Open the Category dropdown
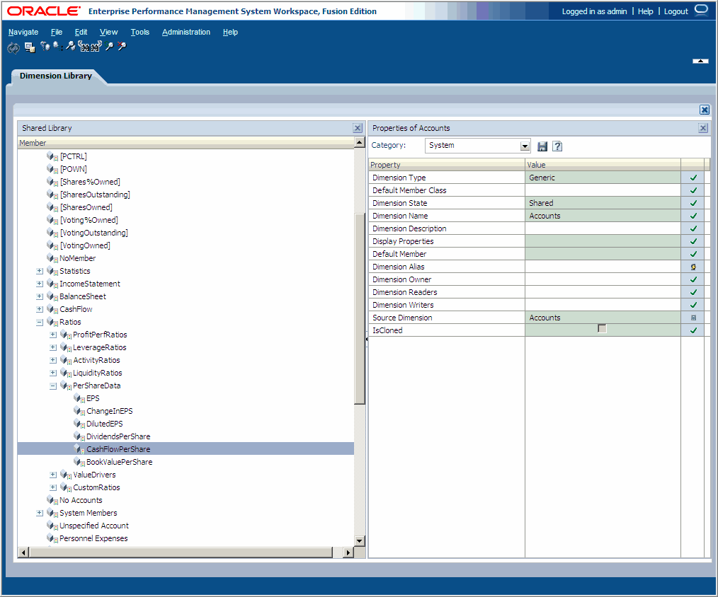 [x=525, y=146]
